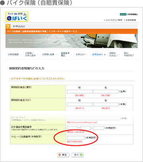This screenshot has width=143, height=162.
Task: Focus the email address input field
Action: 93,118
